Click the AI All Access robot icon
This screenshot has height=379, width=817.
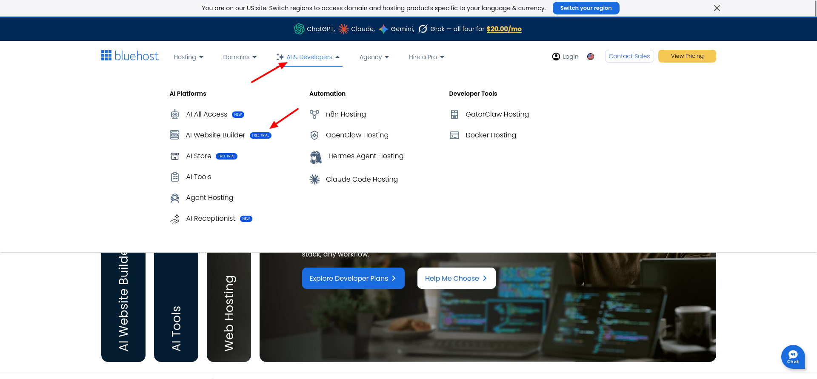175,114
